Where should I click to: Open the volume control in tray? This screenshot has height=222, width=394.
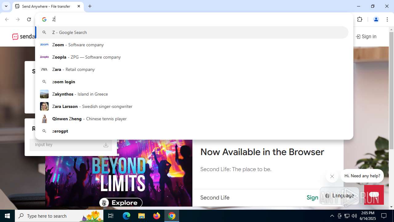(354, 216)
